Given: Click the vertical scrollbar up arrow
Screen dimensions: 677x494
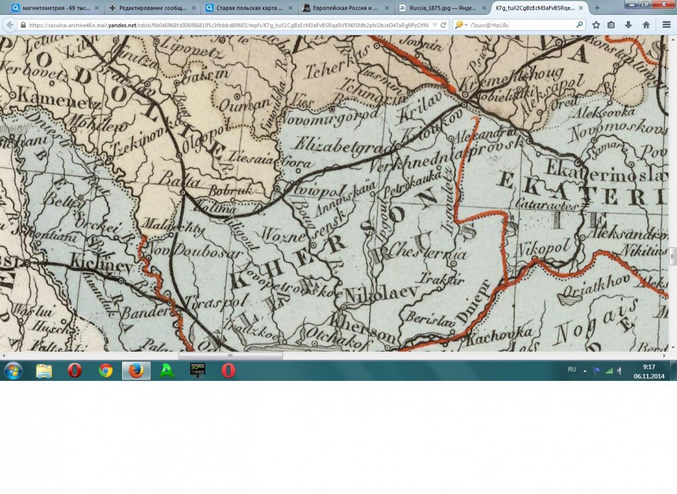Looking at the screenshot, I should (x=672, y=39).
